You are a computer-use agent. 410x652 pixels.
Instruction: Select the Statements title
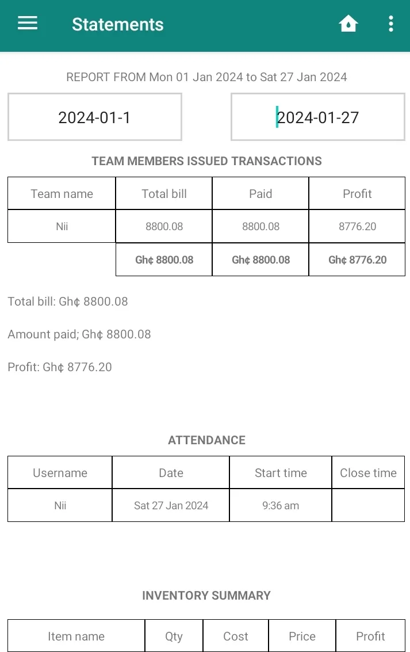117,24
